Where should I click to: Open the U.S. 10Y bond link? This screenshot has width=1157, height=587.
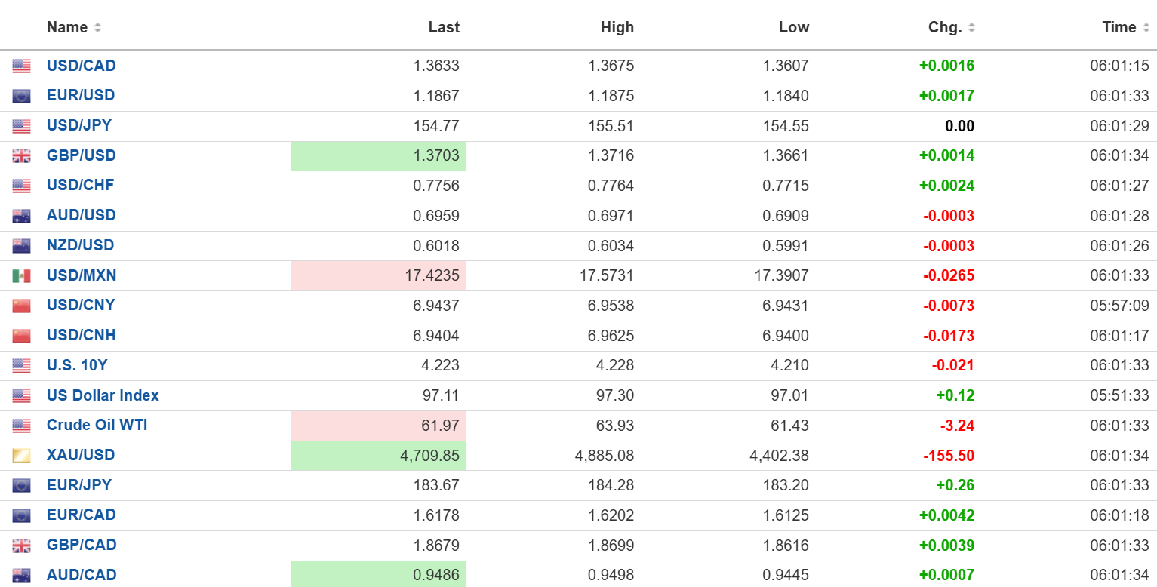(77, 365)
